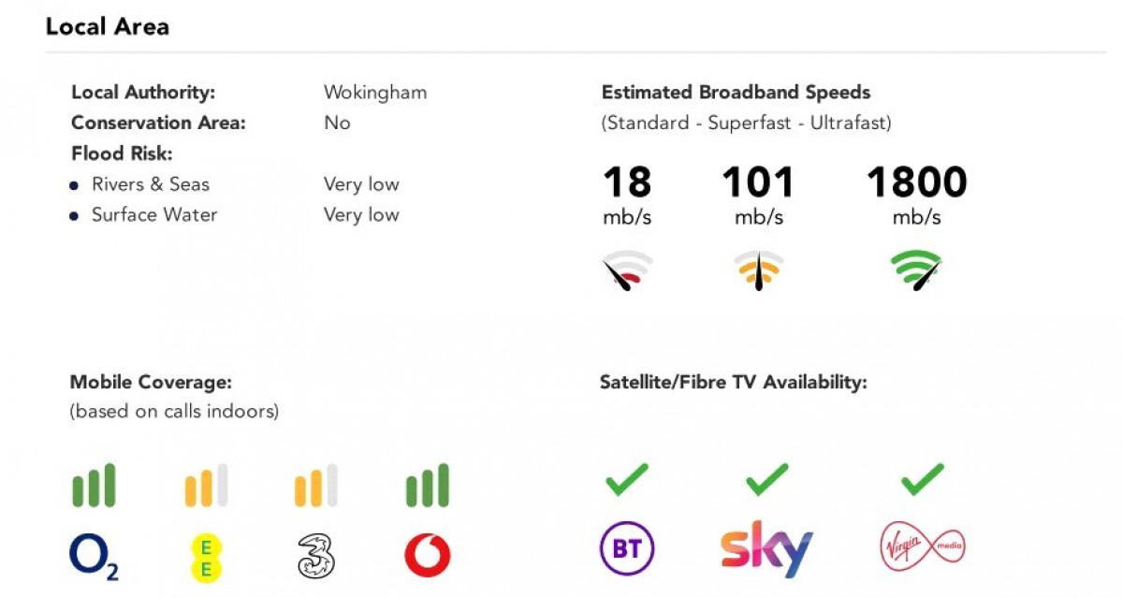Click the green checkmark above Sky
1123x598 pixels.
[x=766, y=481]
